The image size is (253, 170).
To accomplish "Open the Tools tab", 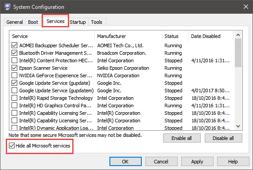I will [x=97, y=22].
